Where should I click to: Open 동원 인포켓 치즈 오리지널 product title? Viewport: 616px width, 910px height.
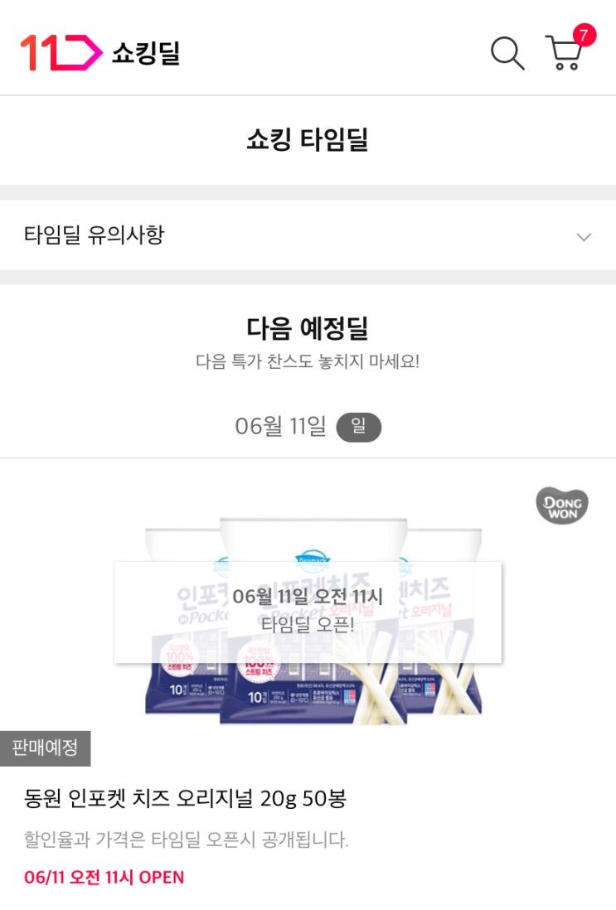tap(185, 799)
